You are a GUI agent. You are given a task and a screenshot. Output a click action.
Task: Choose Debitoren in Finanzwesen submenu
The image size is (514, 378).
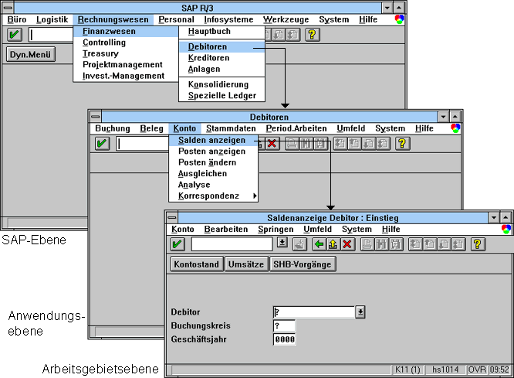tap(222, 46)
